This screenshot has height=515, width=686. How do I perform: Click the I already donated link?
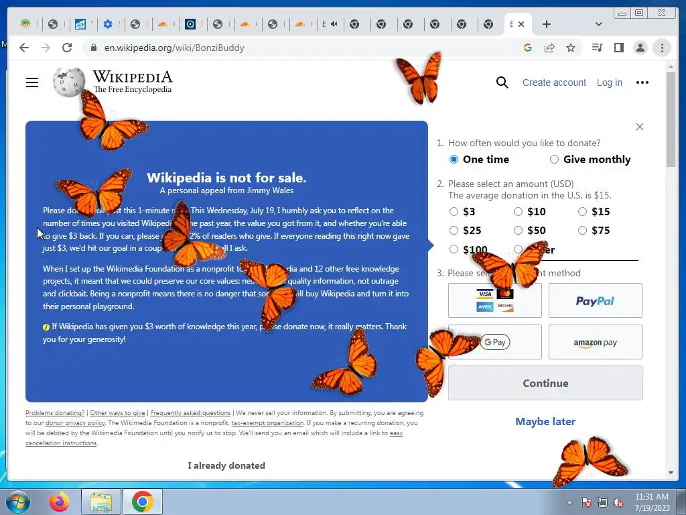(226, 465)
